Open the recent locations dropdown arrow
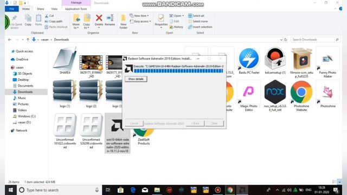This screenshot has width=347, height=195. [x=23, y=40]
